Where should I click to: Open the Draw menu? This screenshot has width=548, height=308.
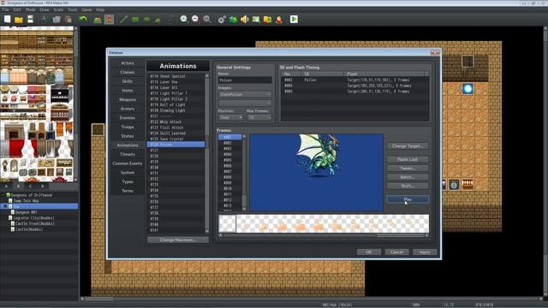(45, 9)
